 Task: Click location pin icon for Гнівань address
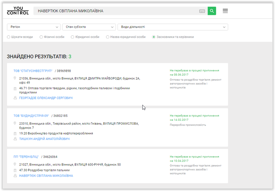tap(15, 123)
